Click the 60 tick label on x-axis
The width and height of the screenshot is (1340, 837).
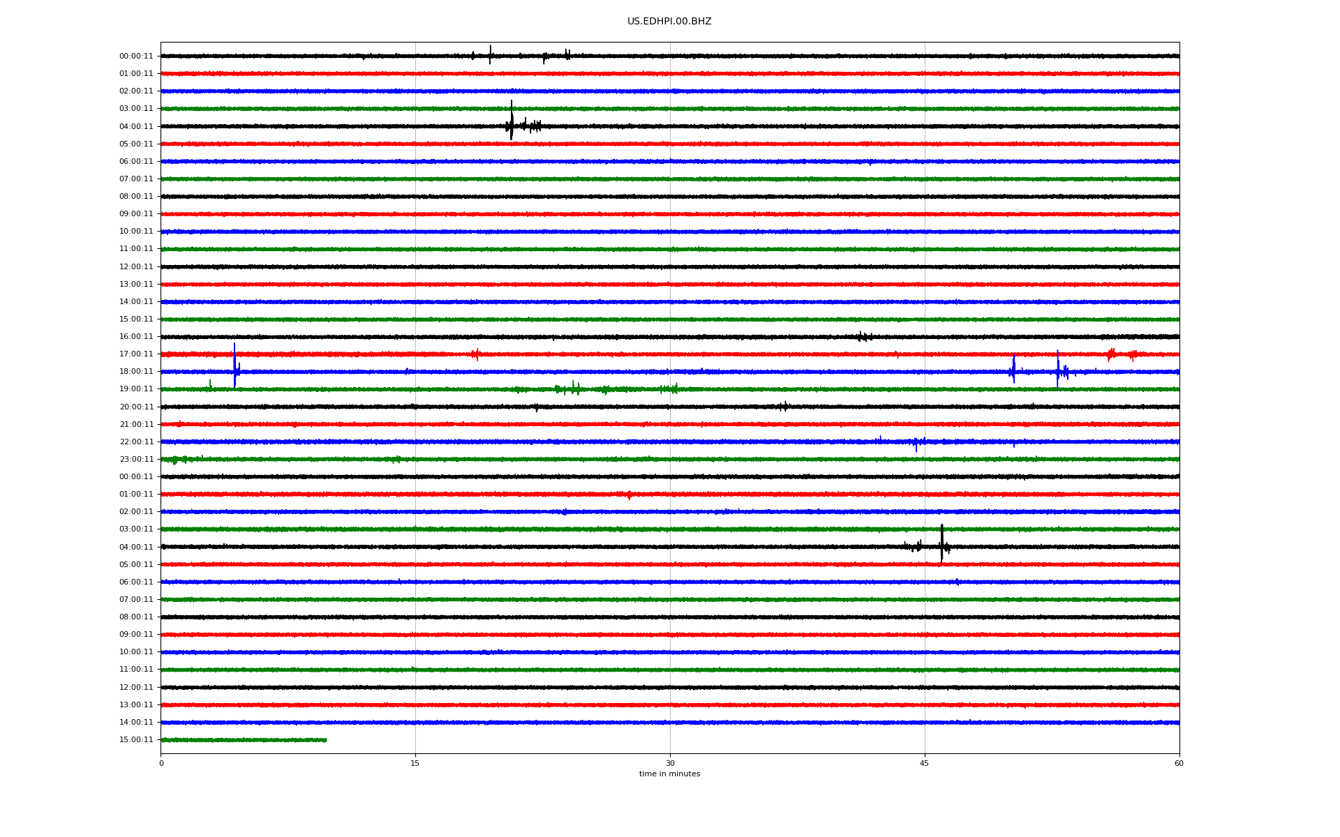(1178, 763)
